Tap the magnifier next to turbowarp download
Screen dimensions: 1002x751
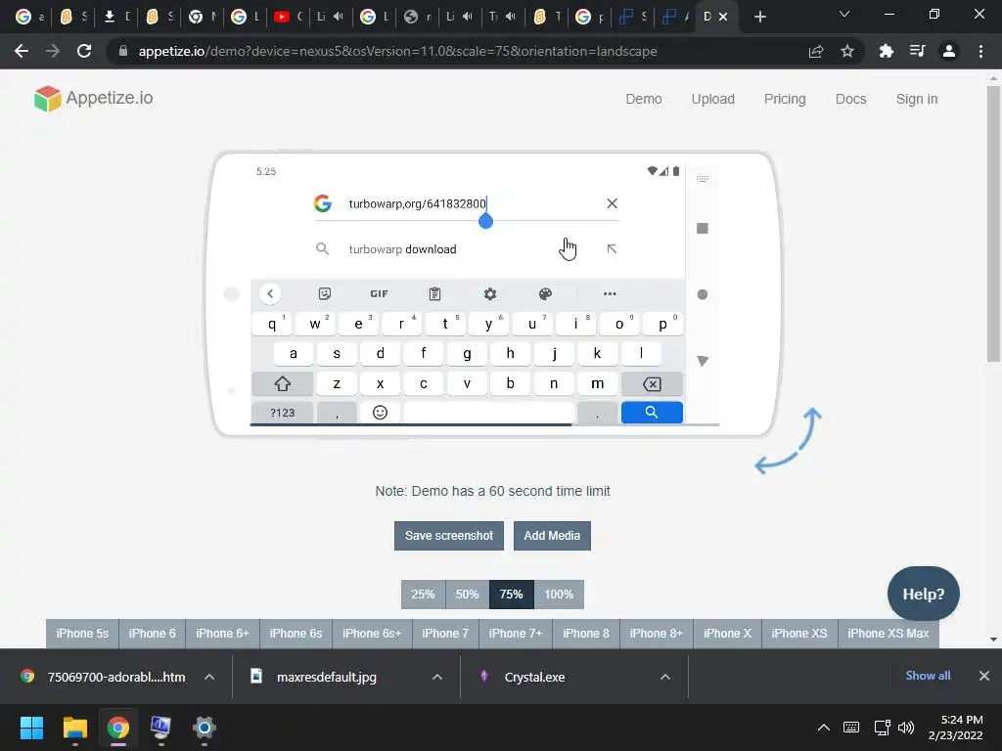[x=322, y=249]
